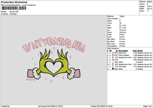
Task: Click the Pink Petal color swatch
Action: [113, 66]
